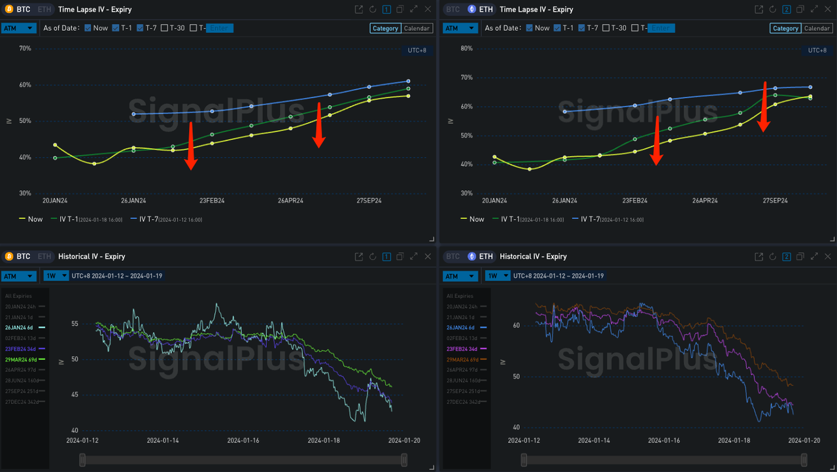This screenshot has width=837, height=472.
Task: Expand ETH Time Lapse IV panel to fullscreen
Action: click(x=815, y=10)
